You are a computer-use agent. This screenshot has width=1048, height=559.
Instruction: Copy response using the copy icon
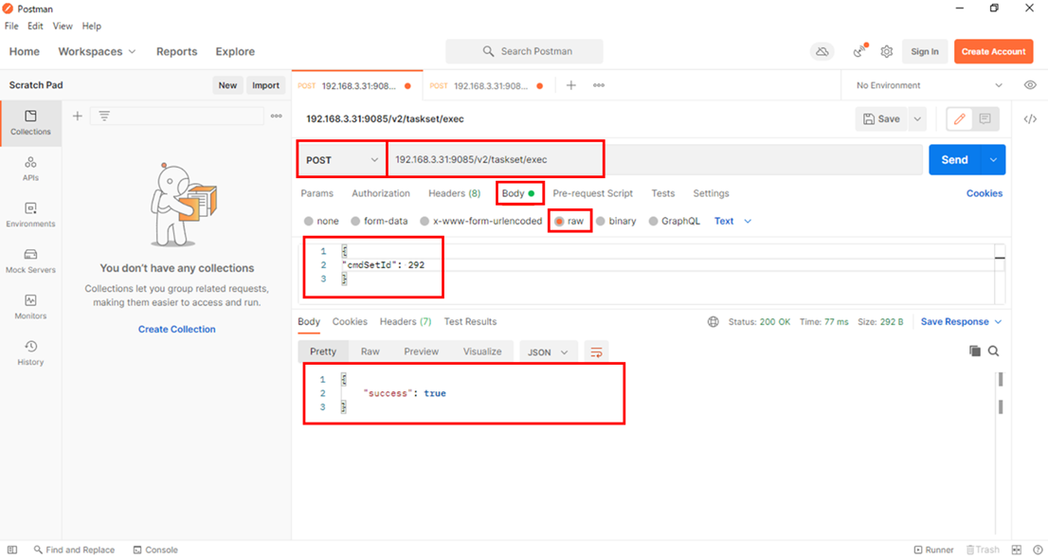[975, 352]
